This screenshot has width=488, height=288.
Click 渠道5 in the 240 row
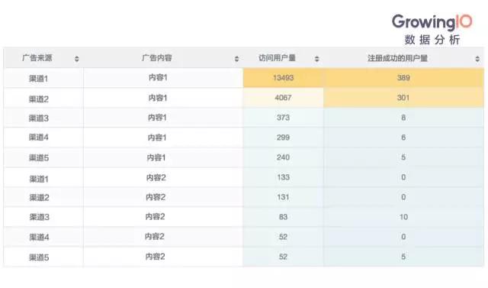39,158
